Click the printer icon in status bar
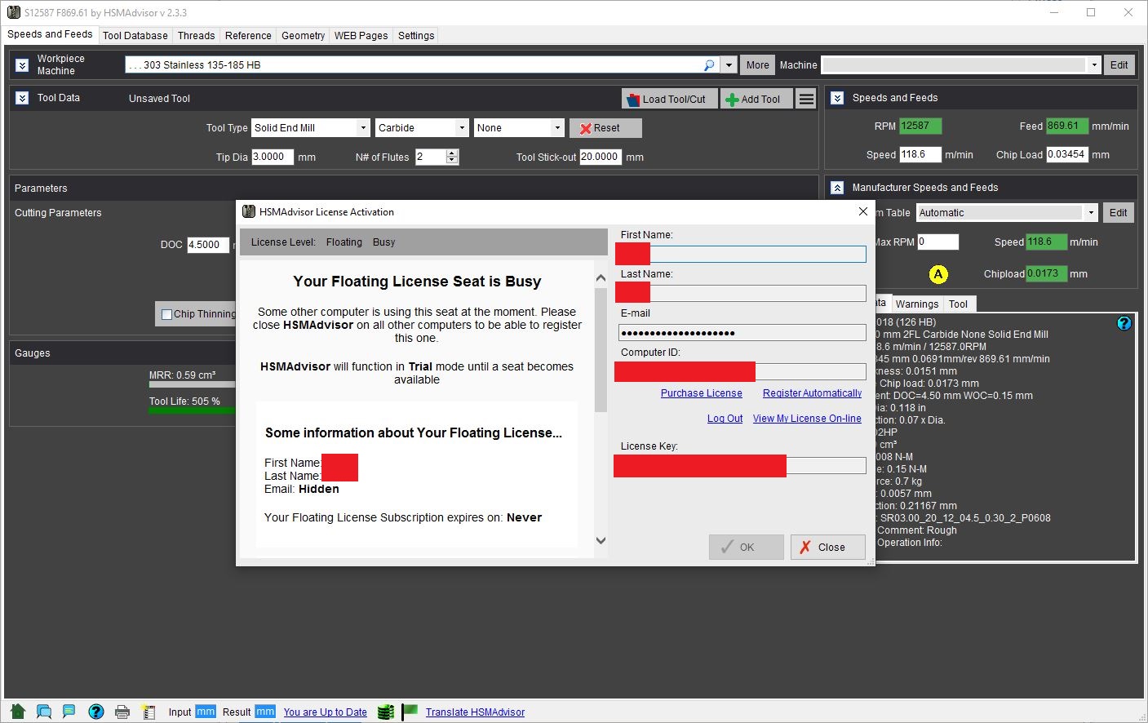1148x723 pixels. tap(122, 712)
